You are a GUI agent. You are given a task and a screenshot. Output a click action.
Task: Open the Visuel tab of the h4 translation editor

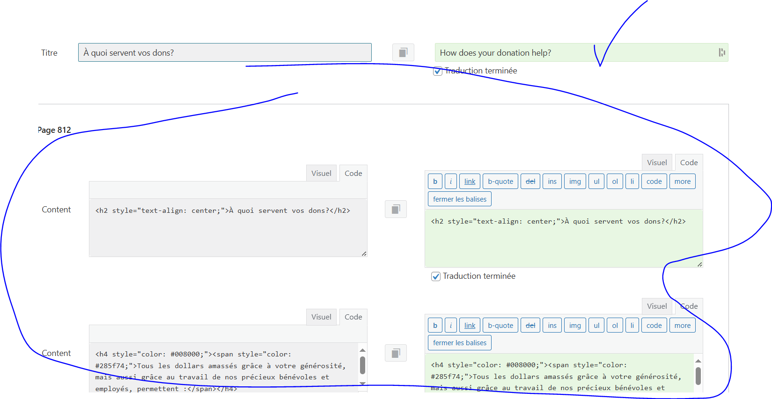coord(657,306)
